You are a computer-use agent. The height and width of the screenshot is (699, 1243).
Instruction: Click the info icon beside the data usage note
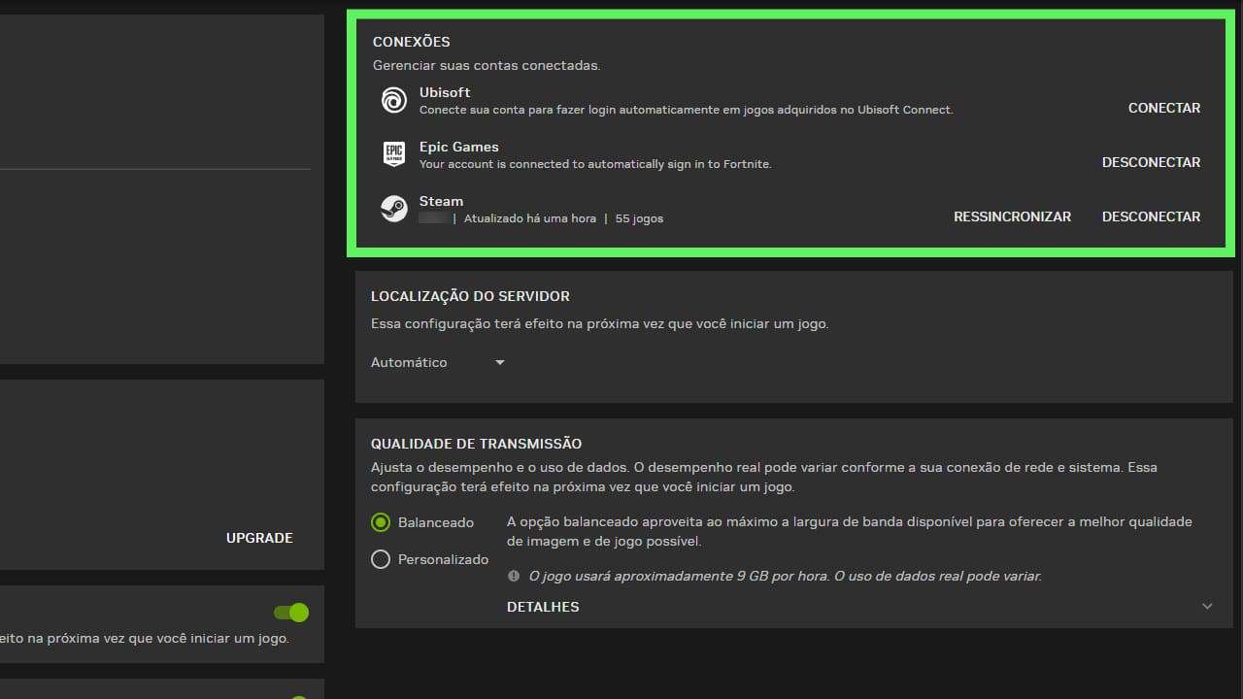click(513, 575)
